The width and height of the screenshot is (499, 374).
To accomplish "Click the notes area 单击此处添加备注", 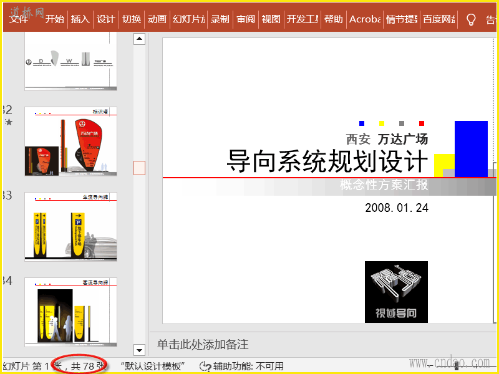I will click(x=203, y=345).
